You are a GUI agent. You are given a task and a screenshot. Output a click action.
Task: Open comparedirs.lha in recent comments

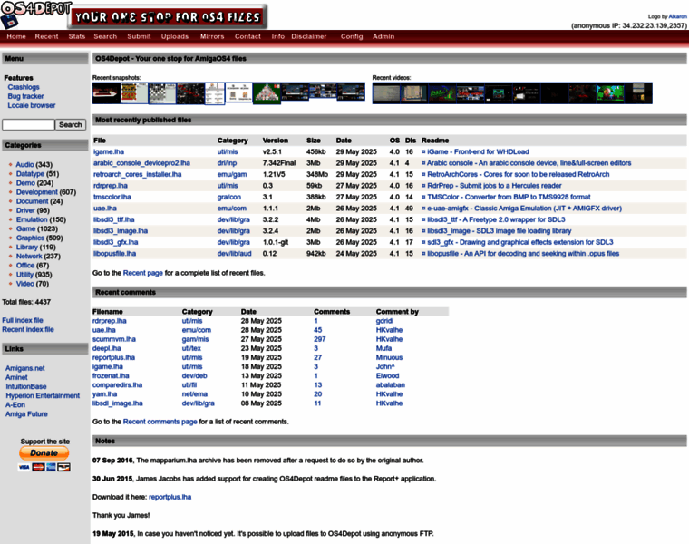click(117, 385)
